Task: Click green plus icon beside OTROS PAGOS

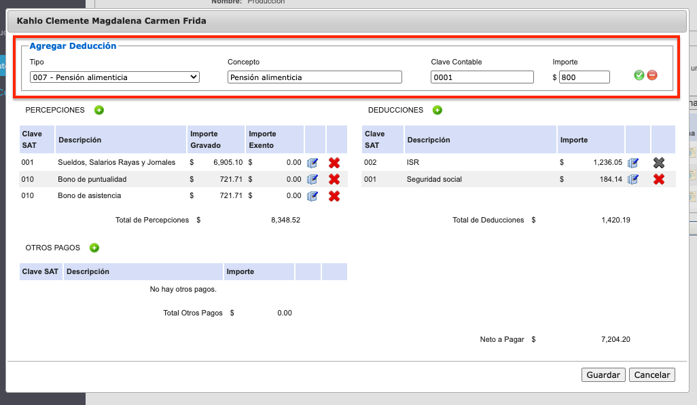Action: [94, 248]
